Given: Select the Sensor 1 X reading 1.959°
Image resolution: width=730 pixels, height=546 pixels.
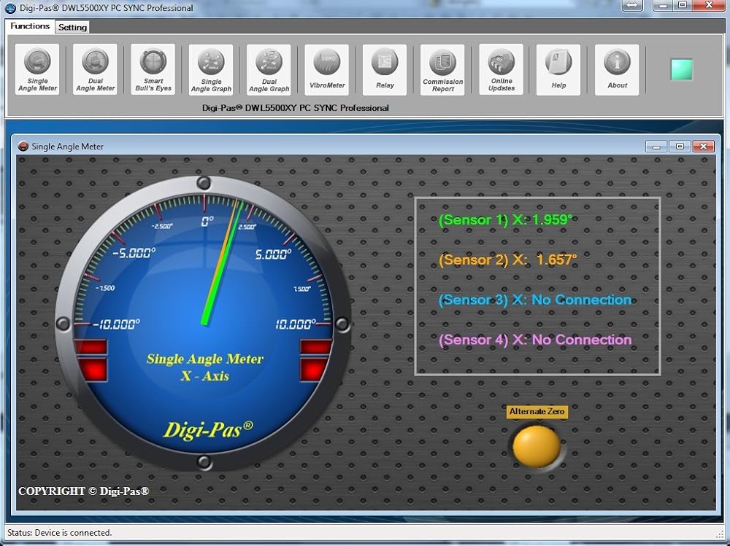Looking at the screenshot, I should click(x=505, y=219).
